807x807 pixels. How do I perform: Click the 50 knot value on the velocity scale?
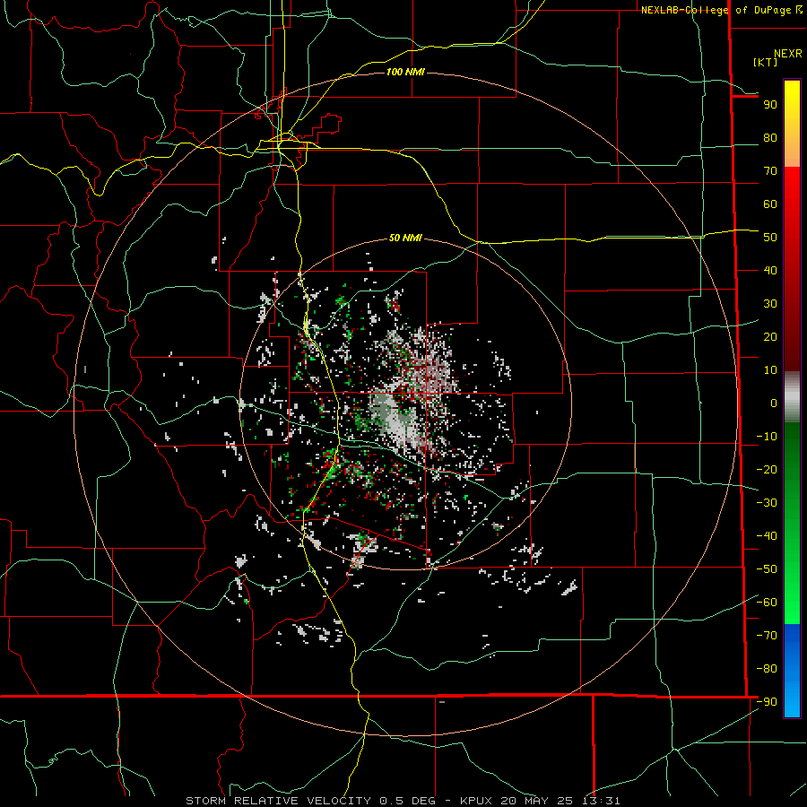tap(770, 238)
